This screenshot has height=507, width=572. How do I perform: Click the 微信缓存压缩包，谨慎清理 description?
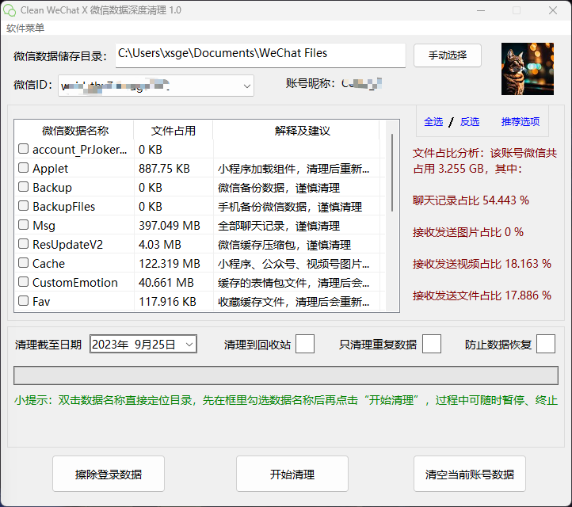[284, 245]
